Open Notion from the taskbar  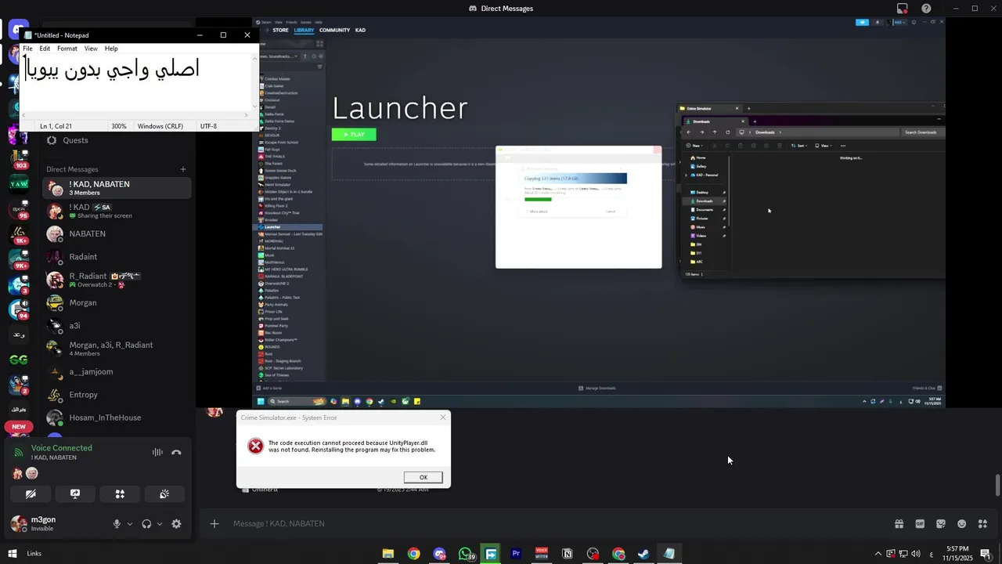pyautogui.click(x=568, y=554)
